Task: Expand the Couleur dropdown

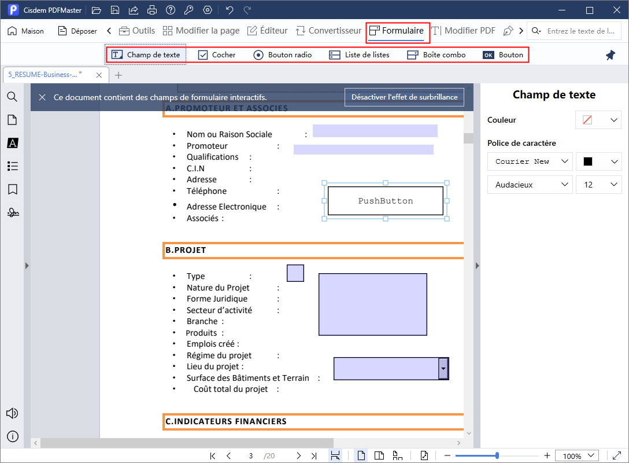Action: point(614,120)
